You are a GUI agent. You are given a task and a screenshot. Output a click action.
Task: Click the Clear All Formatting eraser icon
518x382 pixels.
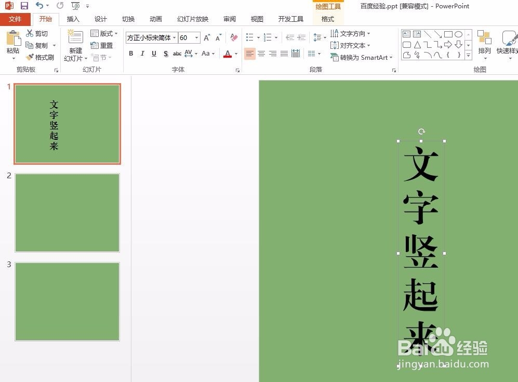[233, 37]
